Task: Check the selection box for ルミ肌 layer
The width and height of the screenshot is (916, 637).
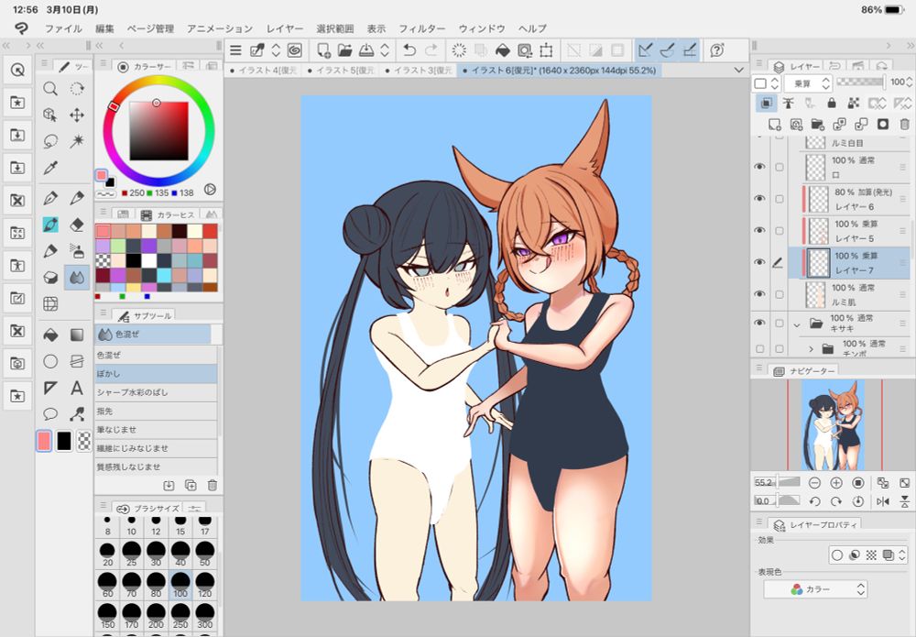Action: click(780, 294)
